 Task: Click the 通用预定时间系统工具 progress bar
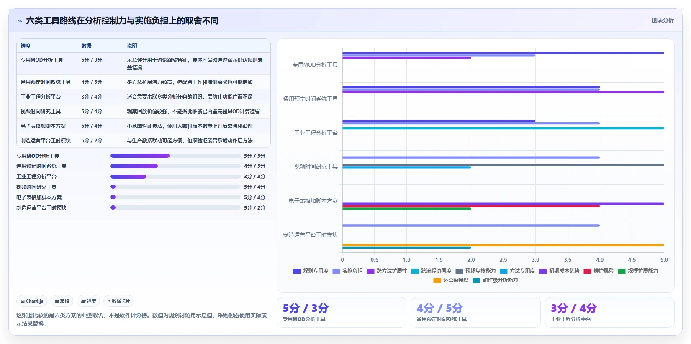[175, 166]
